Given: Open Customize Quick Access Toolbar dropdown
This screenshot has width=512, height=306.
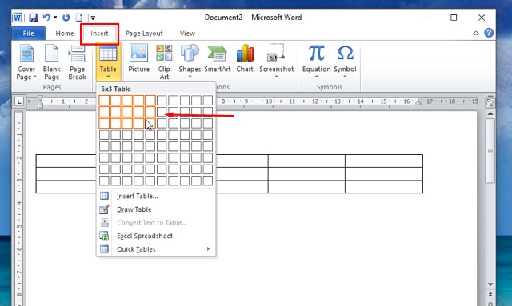Looking at the screenshot, I should (x=93, y=18).
